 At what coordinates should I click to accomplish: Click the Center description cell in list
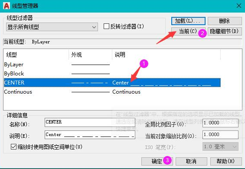[162, 83]
